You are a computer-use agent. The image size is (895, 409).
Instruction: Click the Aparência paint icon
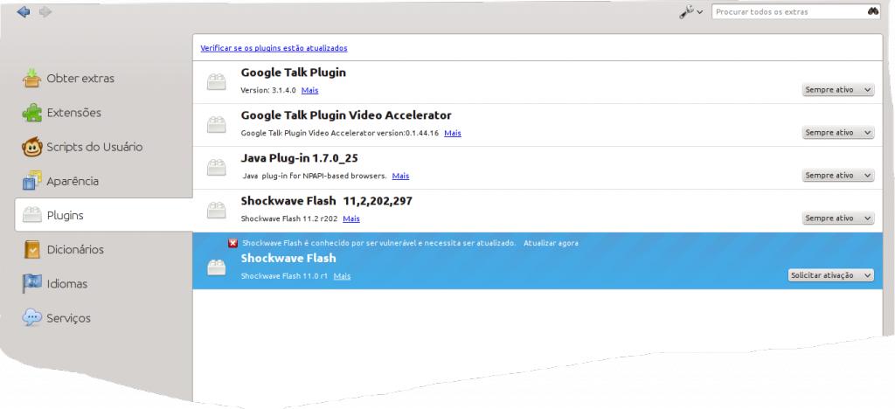[32, 181]
